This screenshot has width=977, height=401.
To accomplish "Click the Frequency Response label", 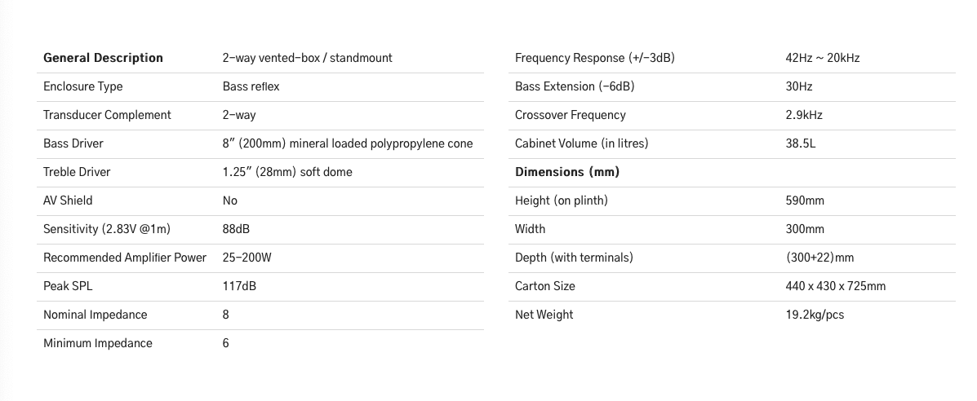I will point(595,58).
